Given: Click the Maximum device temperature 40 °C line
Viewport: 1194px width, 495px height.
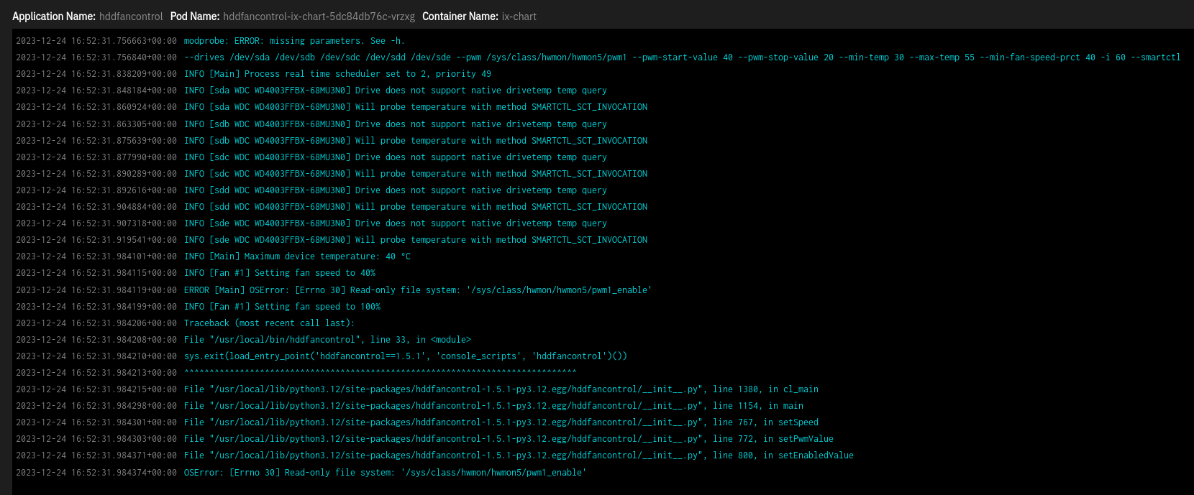Looking at the screenshot, I should pos(297,256).
